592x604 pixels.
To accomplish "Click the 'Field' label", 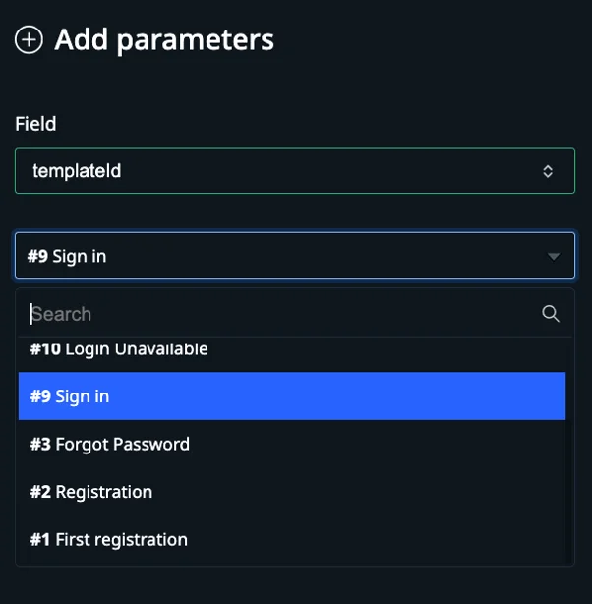I will tap(35, 124).
